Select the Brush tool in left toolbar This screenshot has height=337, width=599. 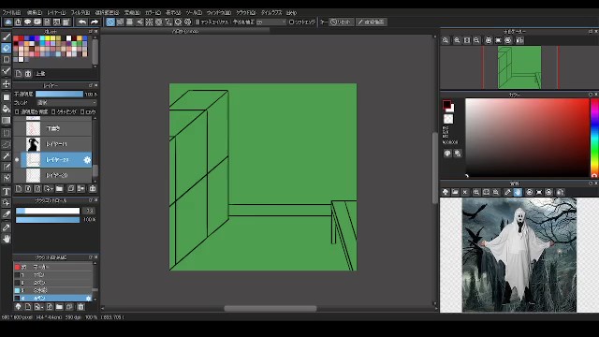[7, 37]
